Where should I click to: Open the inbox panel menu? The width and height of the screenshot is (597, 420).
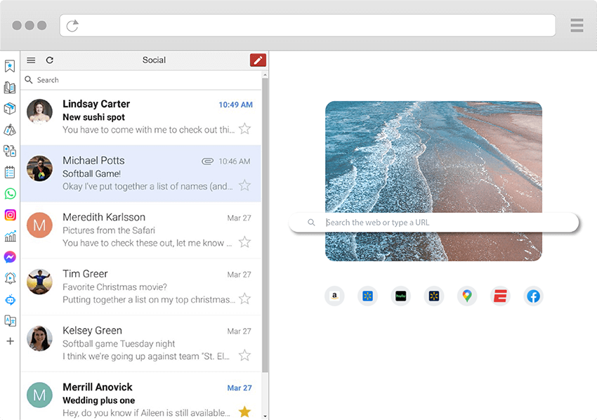(31, 60)
